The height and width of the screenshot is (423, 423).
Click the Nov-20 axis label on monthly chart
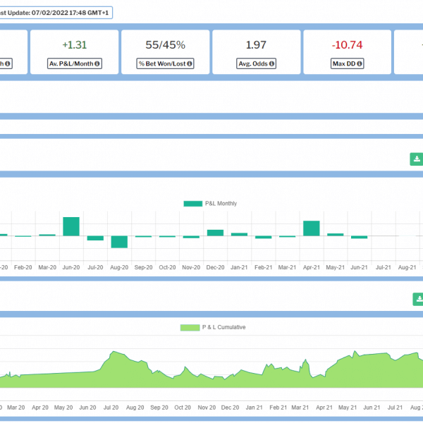click(x=191, y=267)
